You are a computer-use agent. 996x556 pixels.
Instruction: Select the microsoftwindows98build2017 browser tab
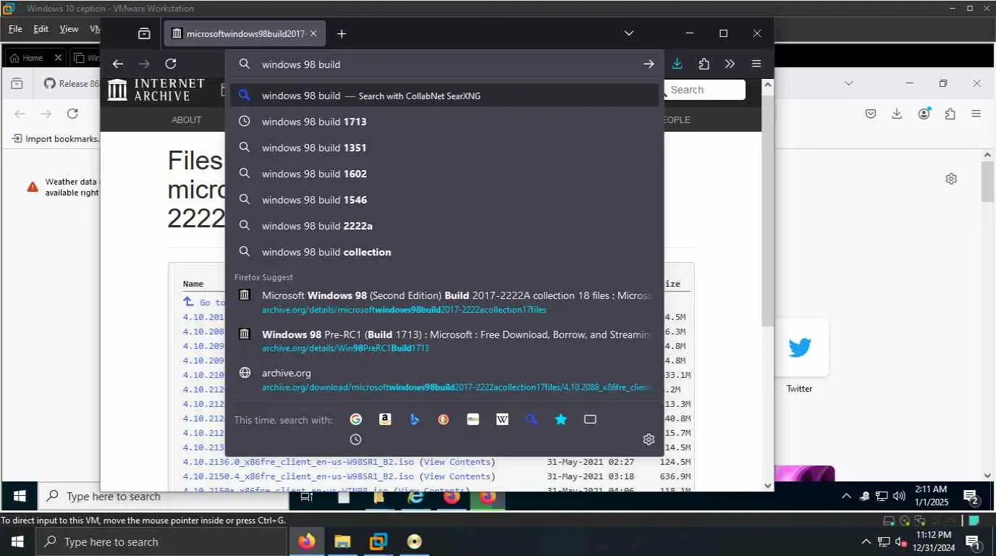pyautogui.click(x=245, y=33)
